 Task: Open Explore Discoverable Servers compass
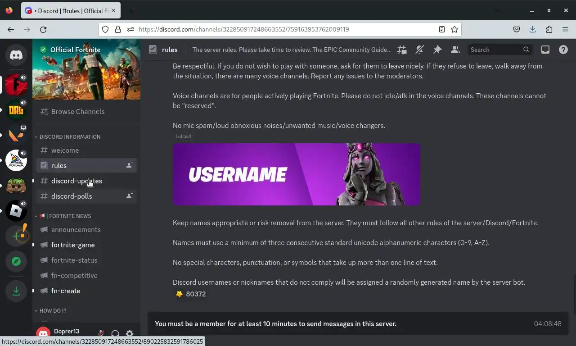pyautogui.click(x=16, y=261)
